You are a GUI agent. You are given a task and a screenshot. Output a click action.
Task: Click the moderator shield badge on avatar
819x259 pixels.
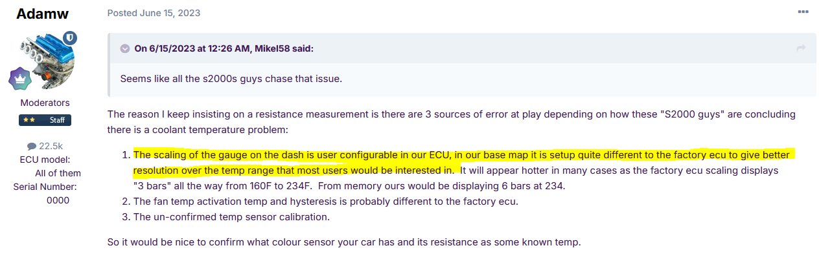[69, 38]
